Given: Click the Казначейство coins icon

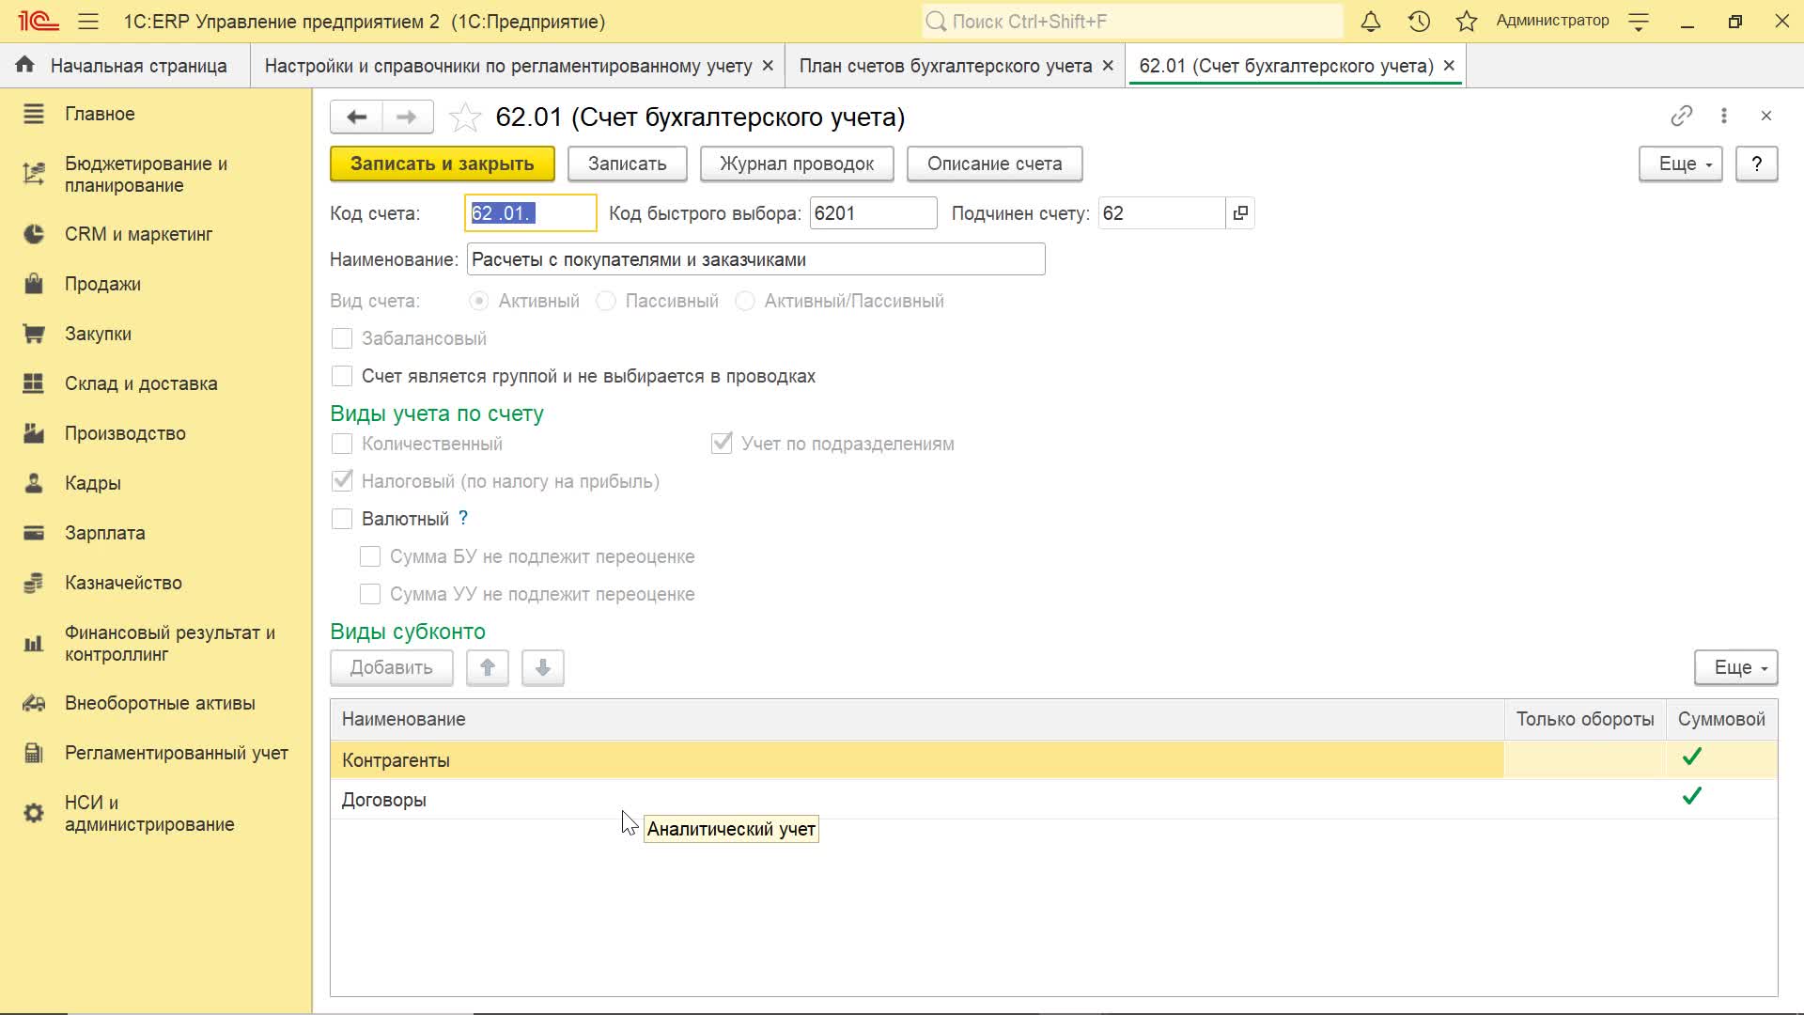Looking at the screenshot, I should click(34, 583).
